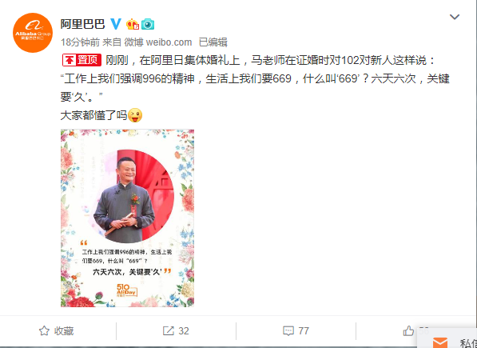Click the orange Alibaba Group avatar
The width and height of the screenshot is (477, 348).
click(33, 33)
